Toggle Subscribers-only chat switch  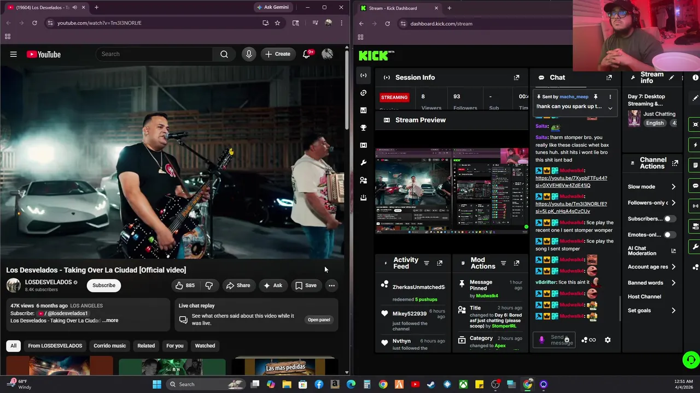[669, 219]
